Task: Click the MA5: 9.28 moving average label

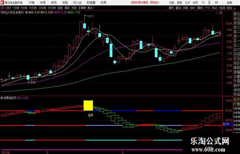Action: [34, 12]
